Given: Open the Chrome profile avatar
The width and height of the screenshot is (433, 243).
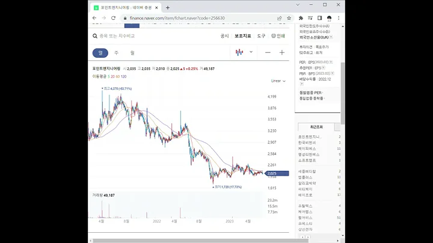Looking at the screenshot, I should (329, 18).
